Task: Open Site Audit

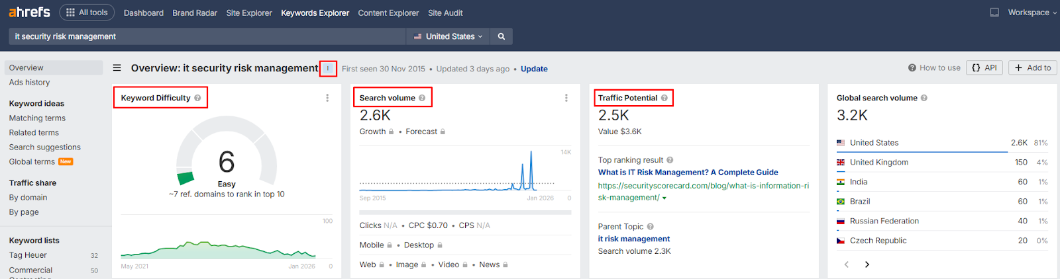Action: point(445,13)
